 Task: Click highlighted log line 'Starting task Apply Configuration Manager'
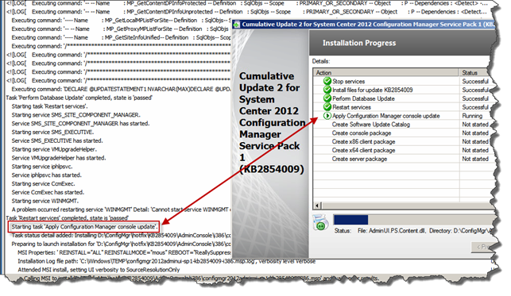(x=84, y=227)
